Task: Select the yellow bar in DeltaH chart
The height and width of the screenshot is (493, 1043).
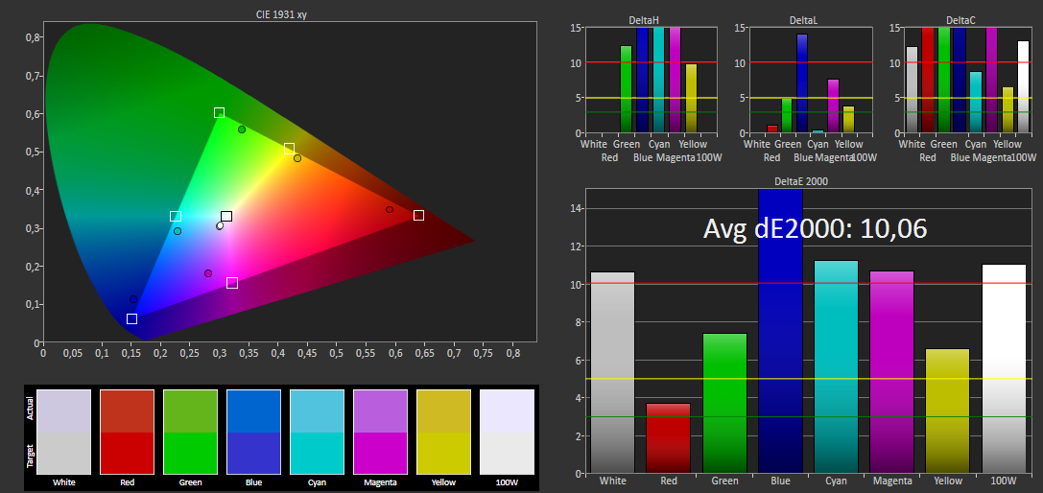Action: [x=691, y=99]
